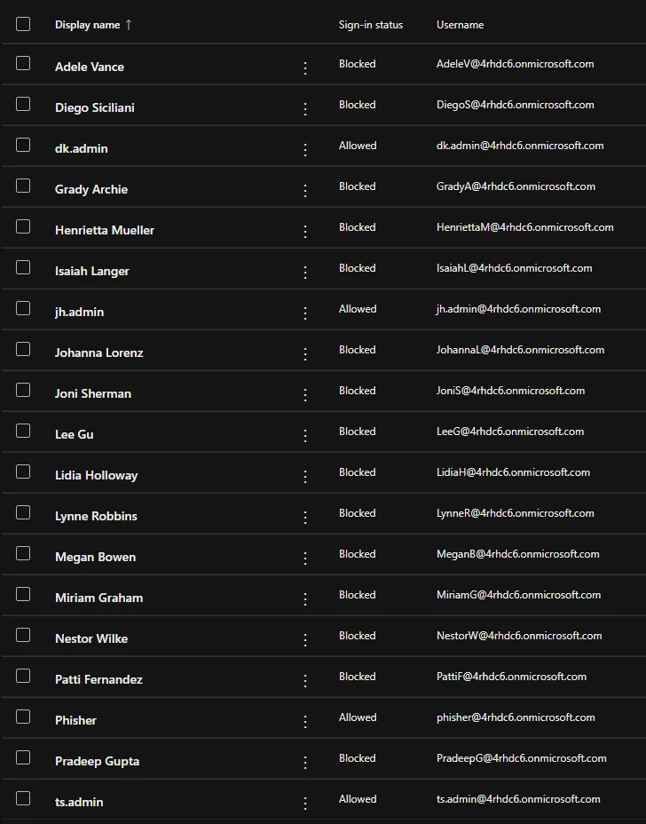Open more actions menu for dk.admin
The image size is (646, 824).
click(x=305, y=149)
